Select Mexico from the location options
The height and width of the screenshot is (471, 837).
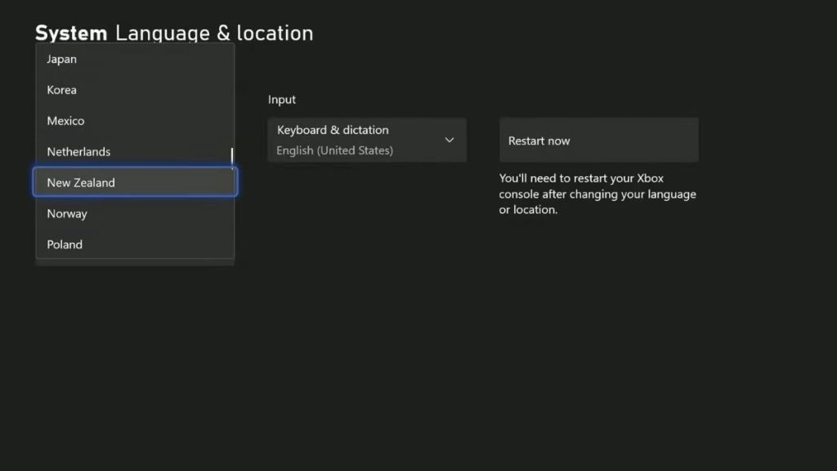click(x=65, y=120)
